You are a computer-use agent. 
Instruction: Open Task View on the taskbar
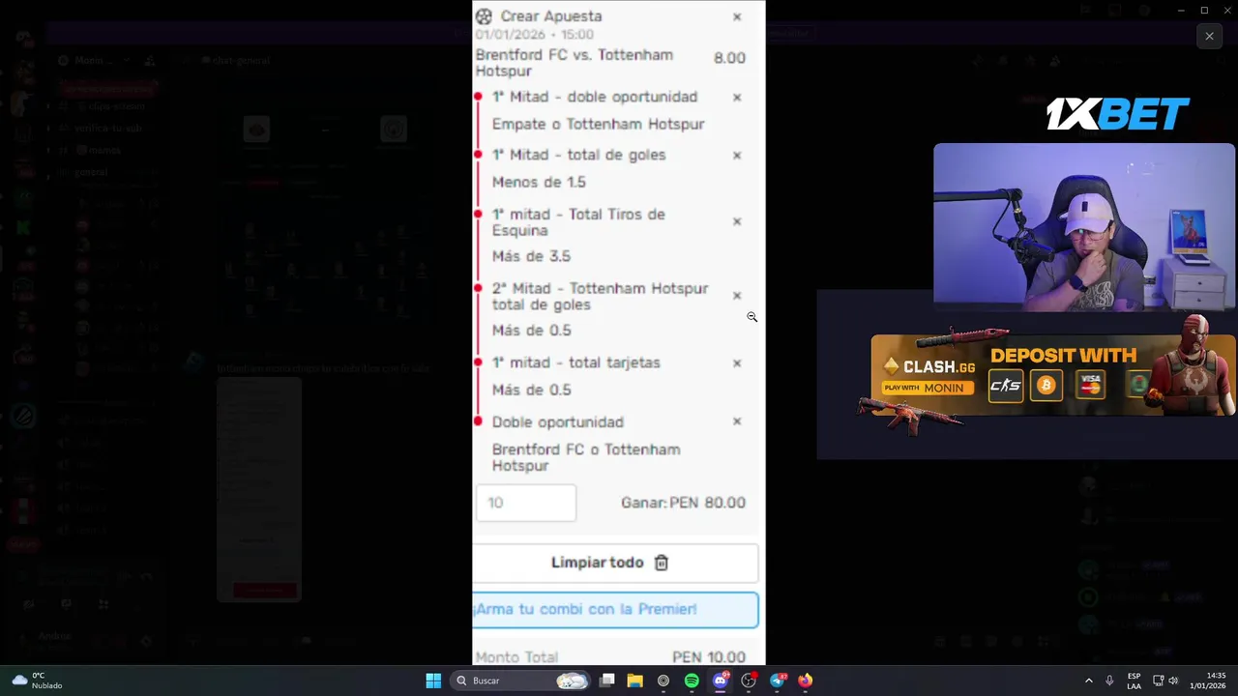(607, 681)
